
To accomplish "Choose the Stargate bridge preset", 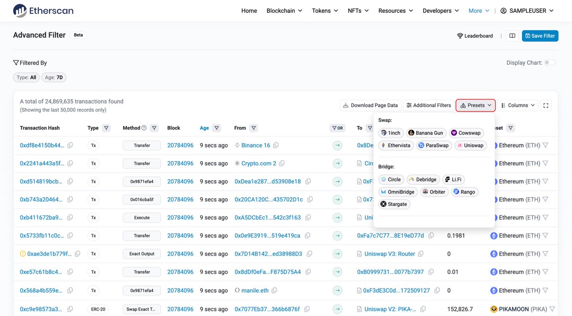I will pyautogui.click(x=395, y=204).
